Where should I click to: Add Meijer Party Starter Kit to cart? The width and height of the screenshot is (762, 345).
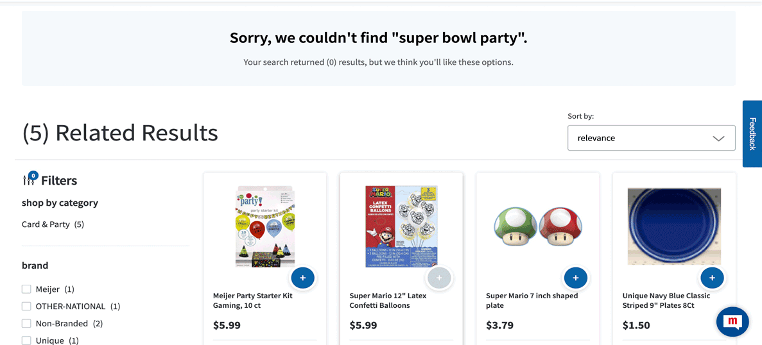tap(302, 278)
